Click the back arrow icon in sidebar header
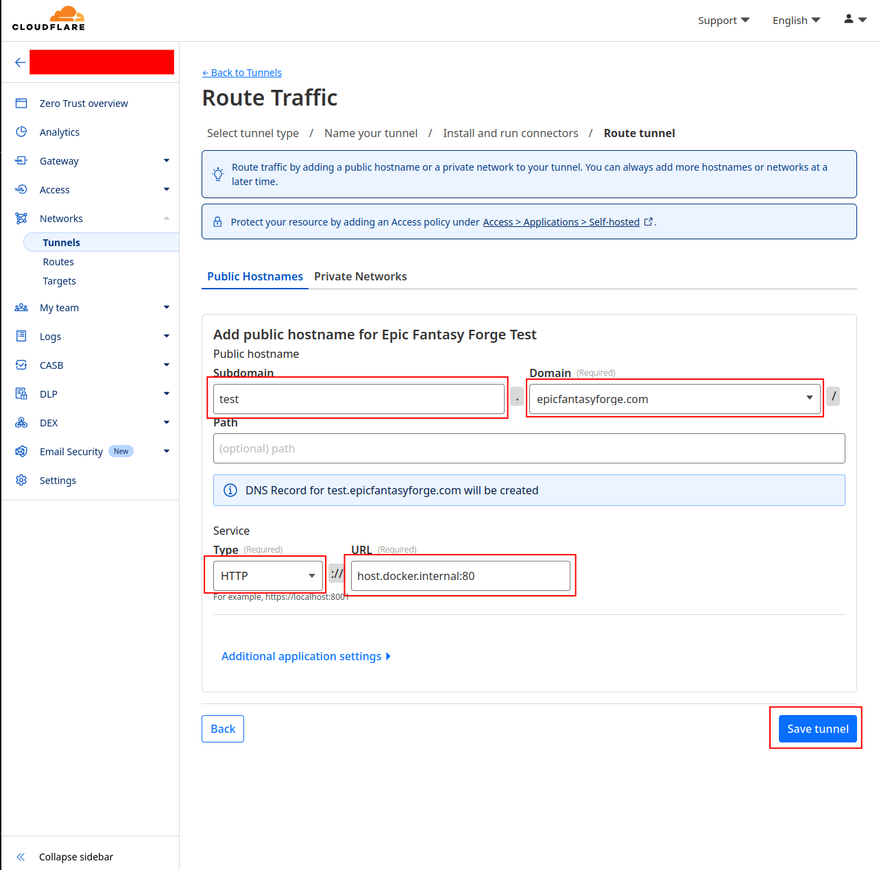The width and height of the screenshot is (879, 870). [21, 62]
